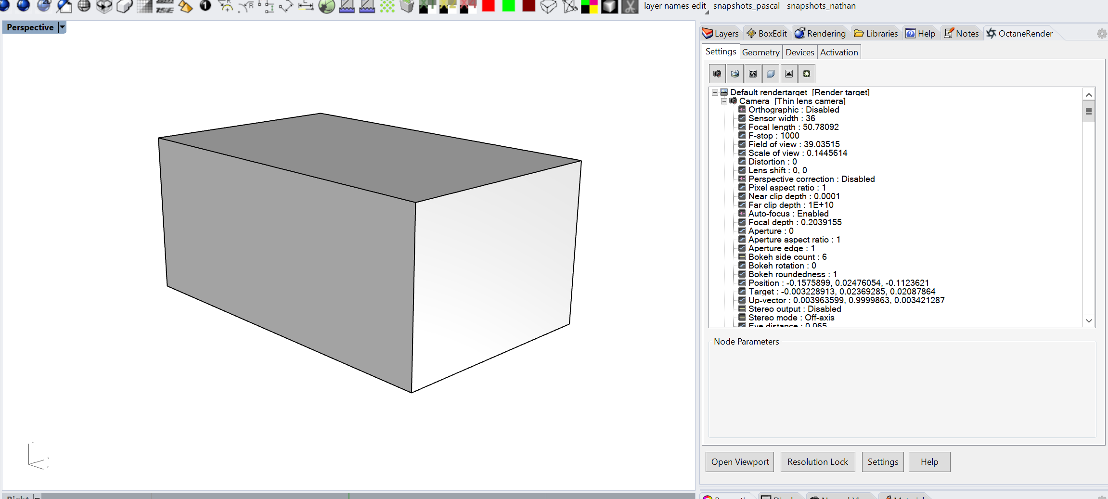This screenshot has height=499, width=1108.
Task: Click the wireframe globe display icon in toolbar
Action: pyautogui.click(x=84, y=6)
